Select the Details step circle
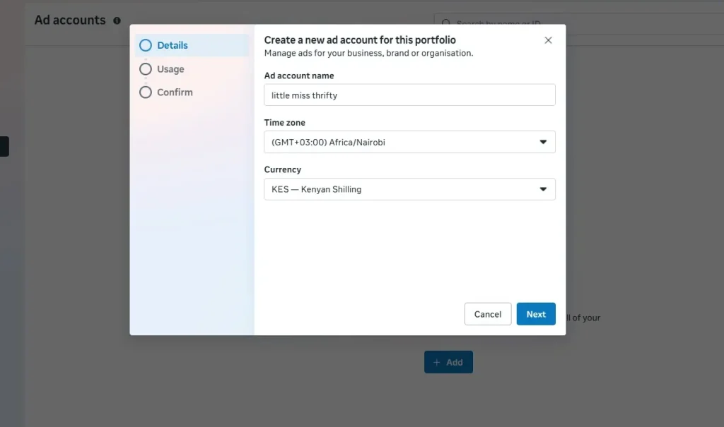724x427 pixels. [x=145, y=44]
